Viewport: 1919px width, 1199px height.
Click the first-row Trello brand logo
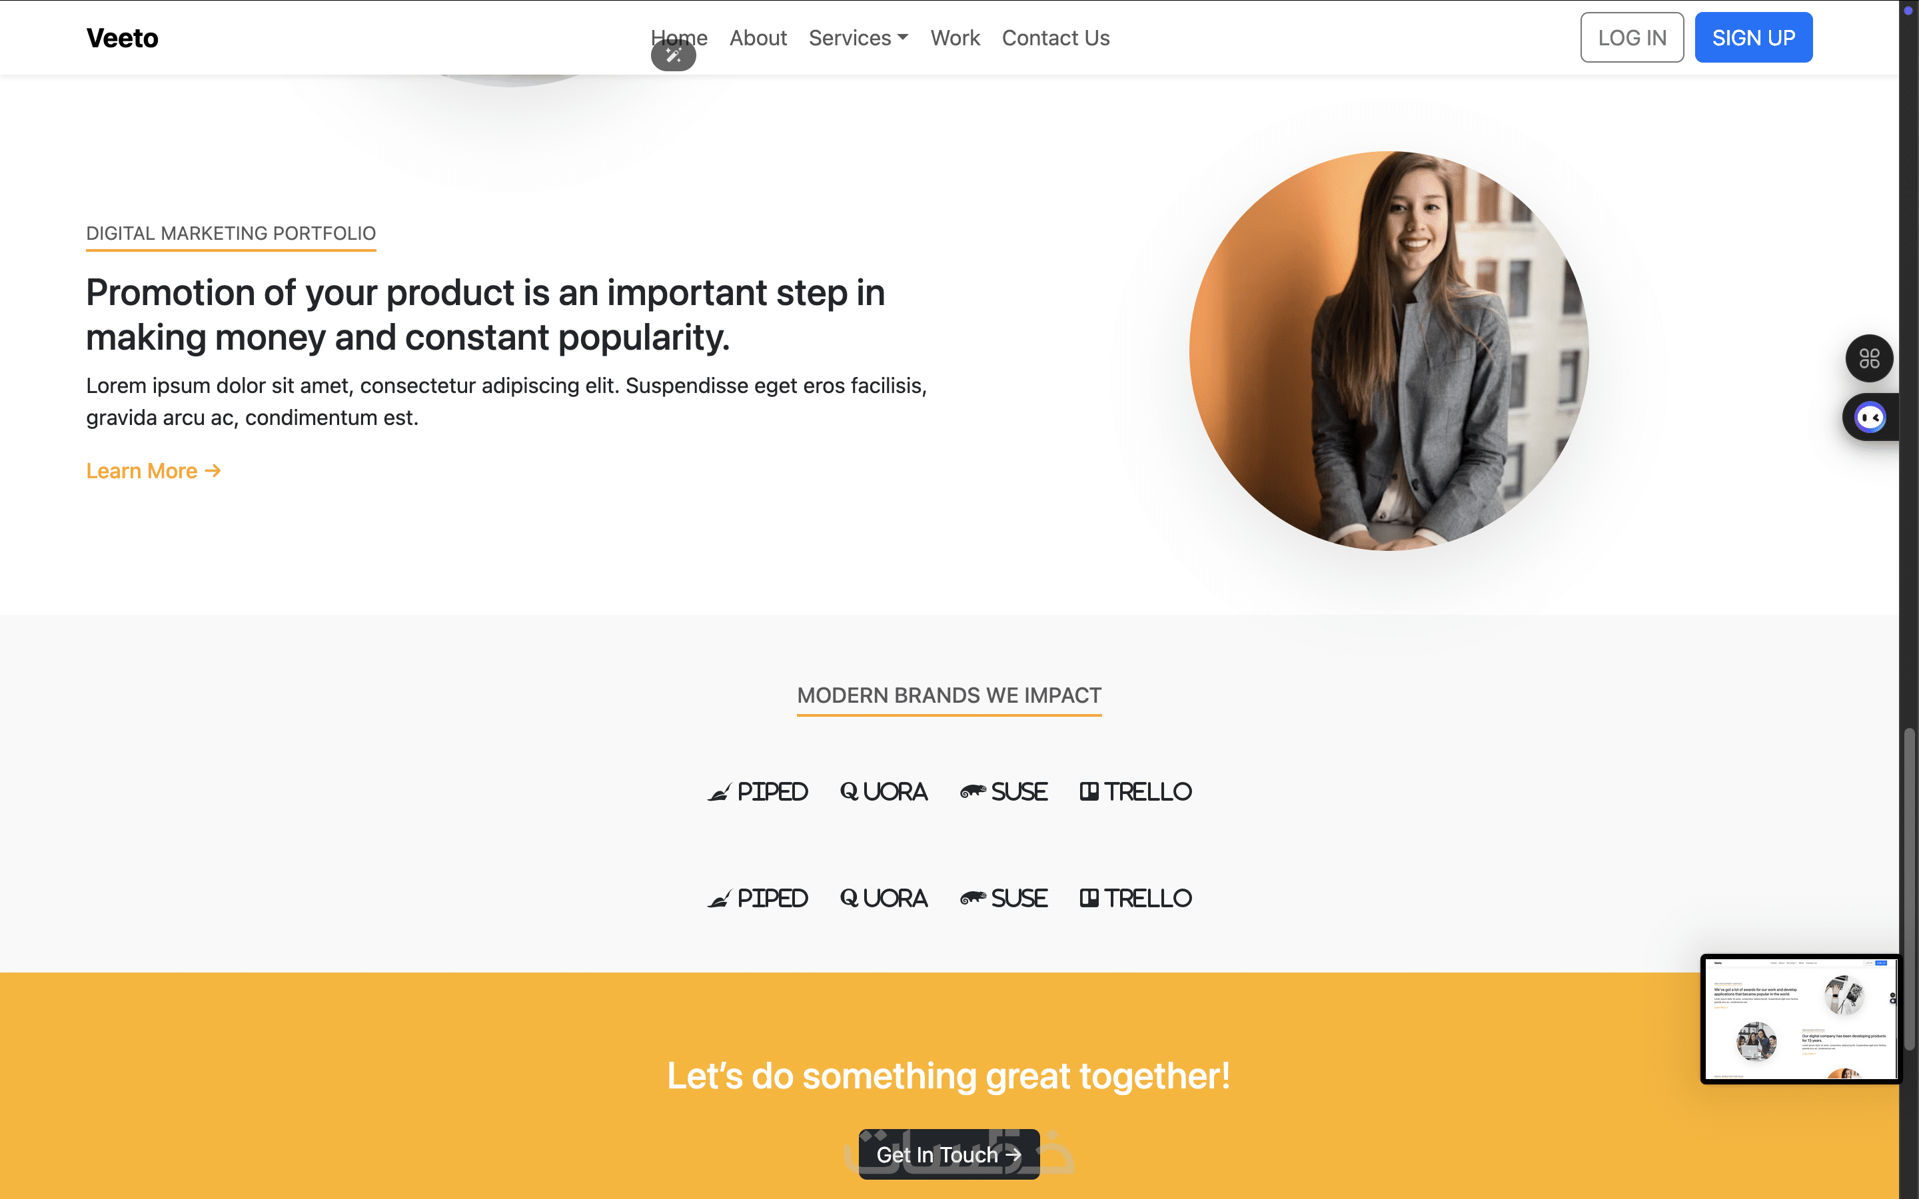[1135, 791]
